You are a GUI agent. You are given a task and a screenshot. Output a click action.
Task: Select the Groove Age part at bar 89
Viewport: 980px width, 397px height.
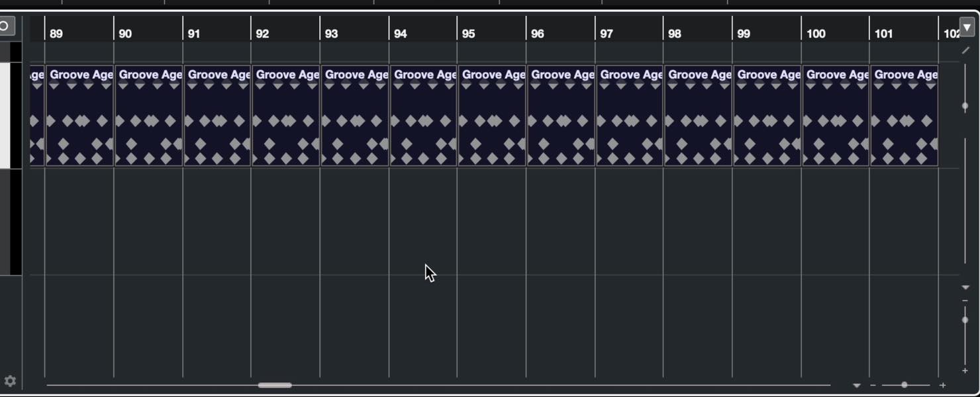pos(79,116)
